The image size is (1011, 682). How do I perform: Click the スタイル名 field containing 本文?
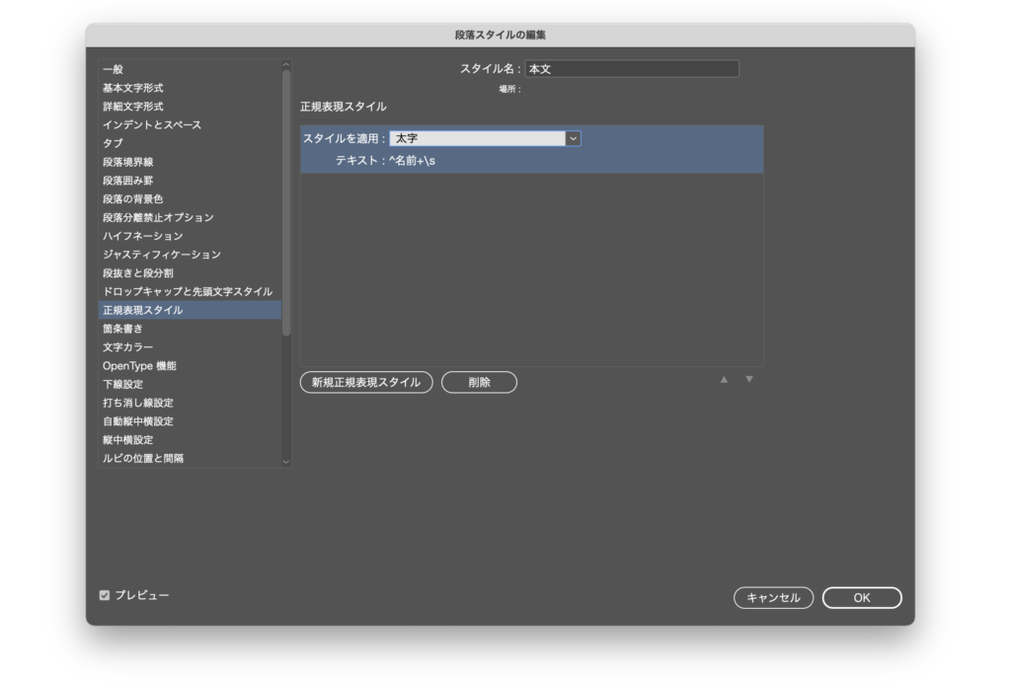(x=632, y=69)
